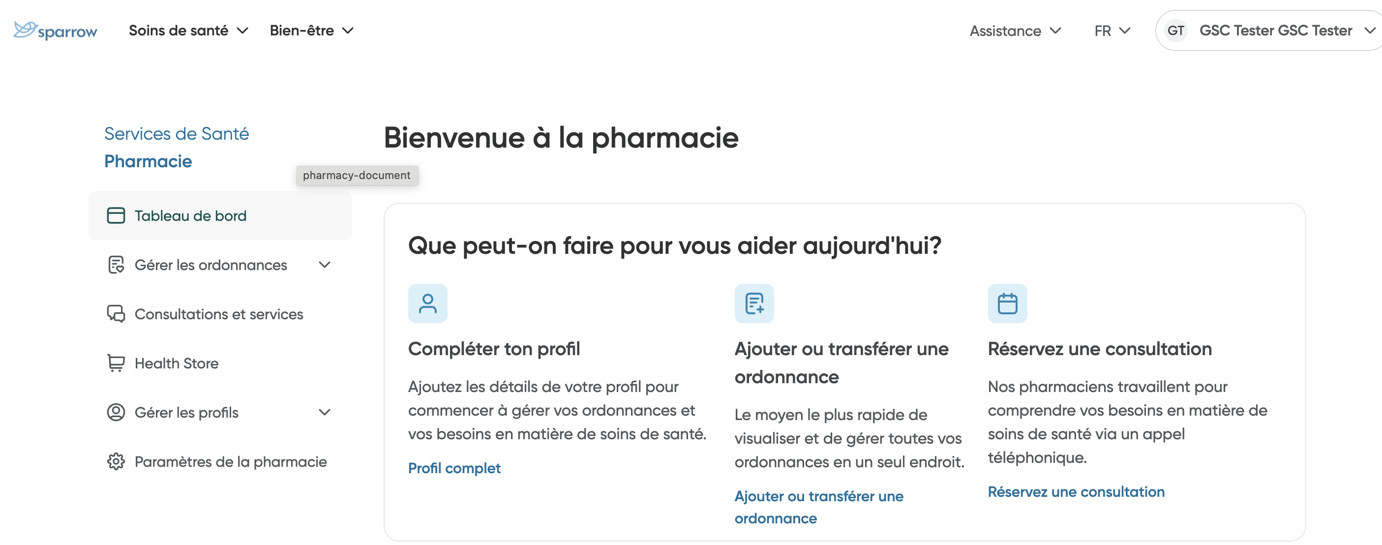This screenshot has width=1382, height=545.
Task: Click the calendar icon for consultations
Action: 1007,303
